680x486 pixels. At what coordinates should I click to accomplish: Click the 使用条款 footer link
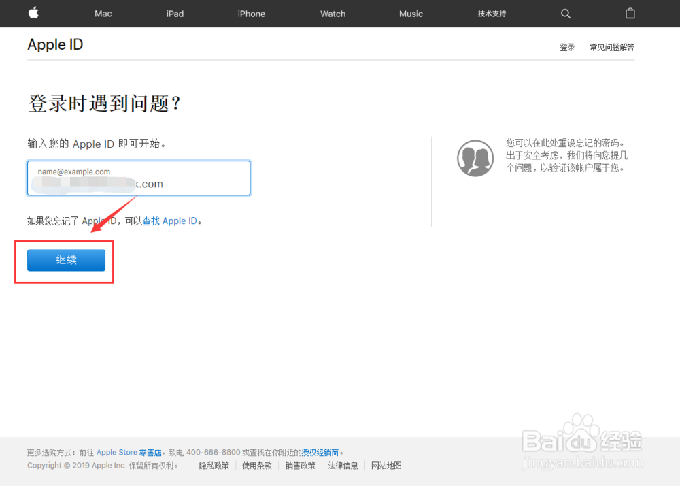tap(256, 465)
